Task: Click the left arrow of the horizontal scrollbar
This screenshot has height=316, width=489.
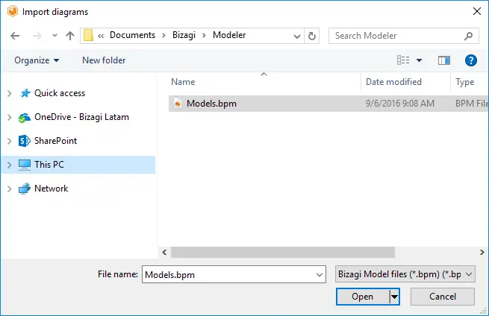Action: point(164,252)
